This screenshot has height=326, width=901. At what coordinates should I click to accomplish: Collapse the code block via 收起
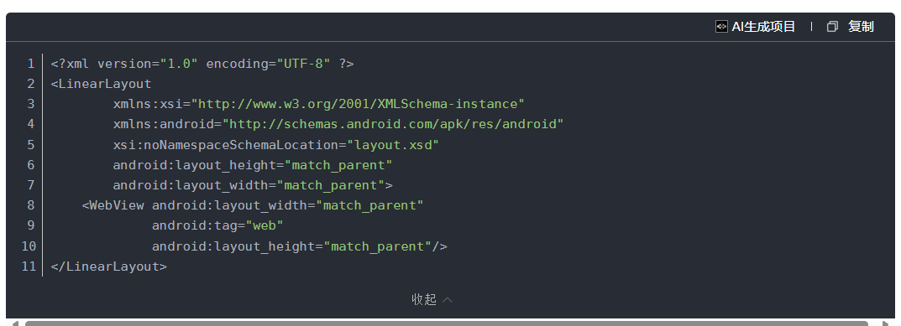[424, 299]
